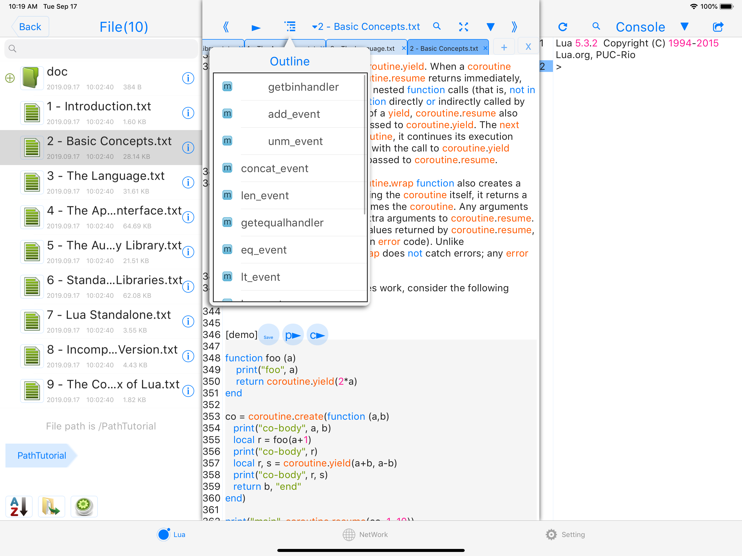Click the console refresh icon
742x556 pixels.
point(562,27)
